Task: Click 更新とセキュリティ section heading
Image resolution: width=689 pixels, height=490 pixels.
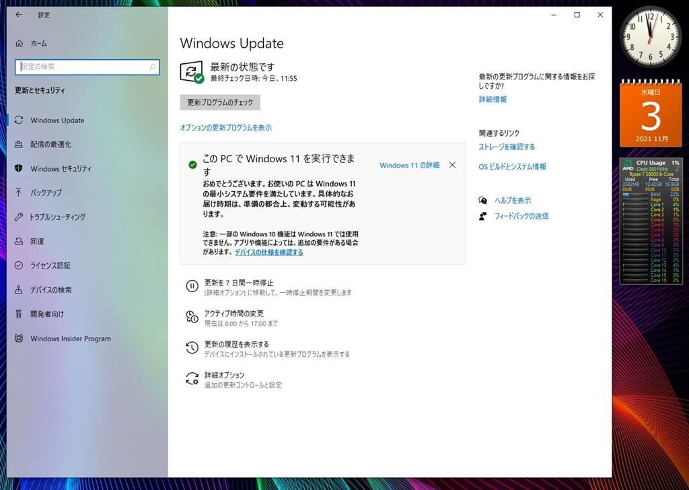Action: (x=40, y=90)
